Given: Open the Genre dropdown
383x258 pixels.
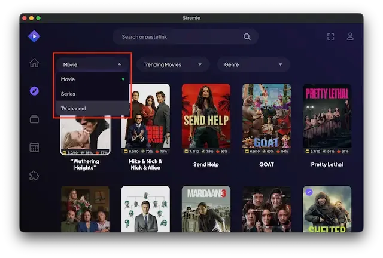Looking at the screenshot, I should coord(254,64).
